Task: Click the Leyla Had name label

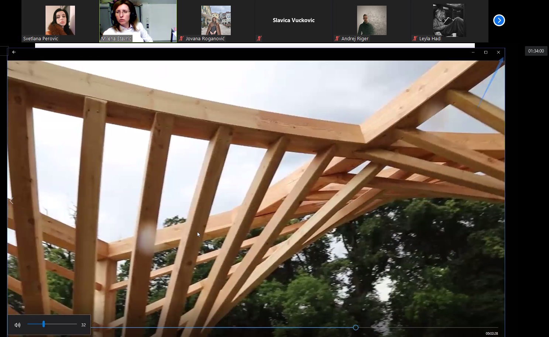Action: pos(430,38)
